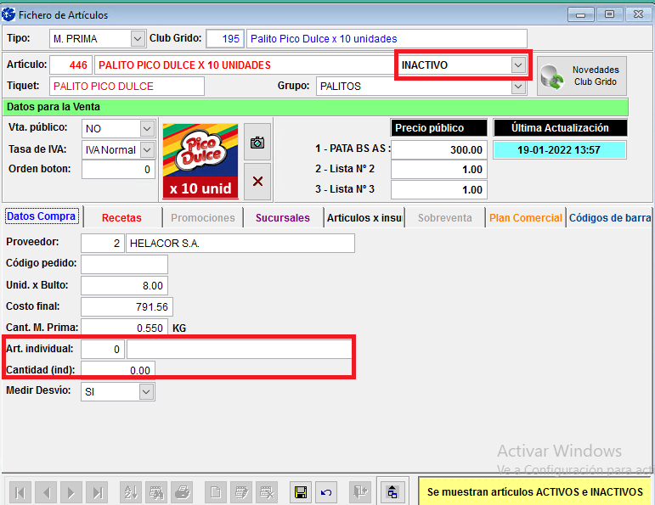Image resolution: width=655 pixels, height=505 pixels.
Task: Click the camera icon to capture image
Action: tap(257, 143)
